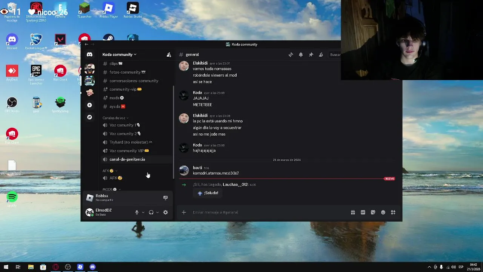Screen dimensions: 483x272
Task: Open the emoji picker
Action: [383, 212]
